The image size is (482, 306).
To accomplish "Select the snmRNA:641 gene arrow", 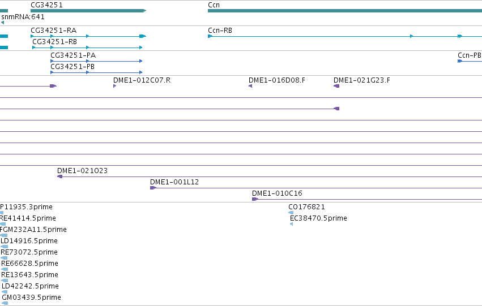I will pyautogui.click(x=2, y=23).
